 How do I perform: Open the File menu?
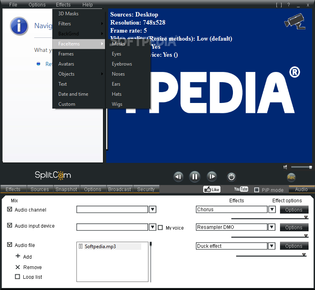tap(13, 4)
